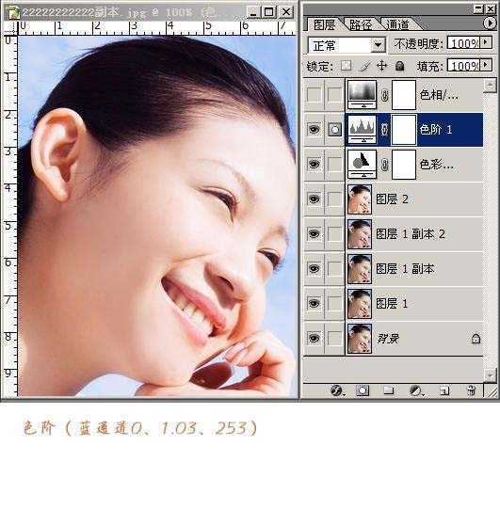Screen dimensions: 500x509
Task: Select the 色阶 1 layer name
Action: [436, 130]
